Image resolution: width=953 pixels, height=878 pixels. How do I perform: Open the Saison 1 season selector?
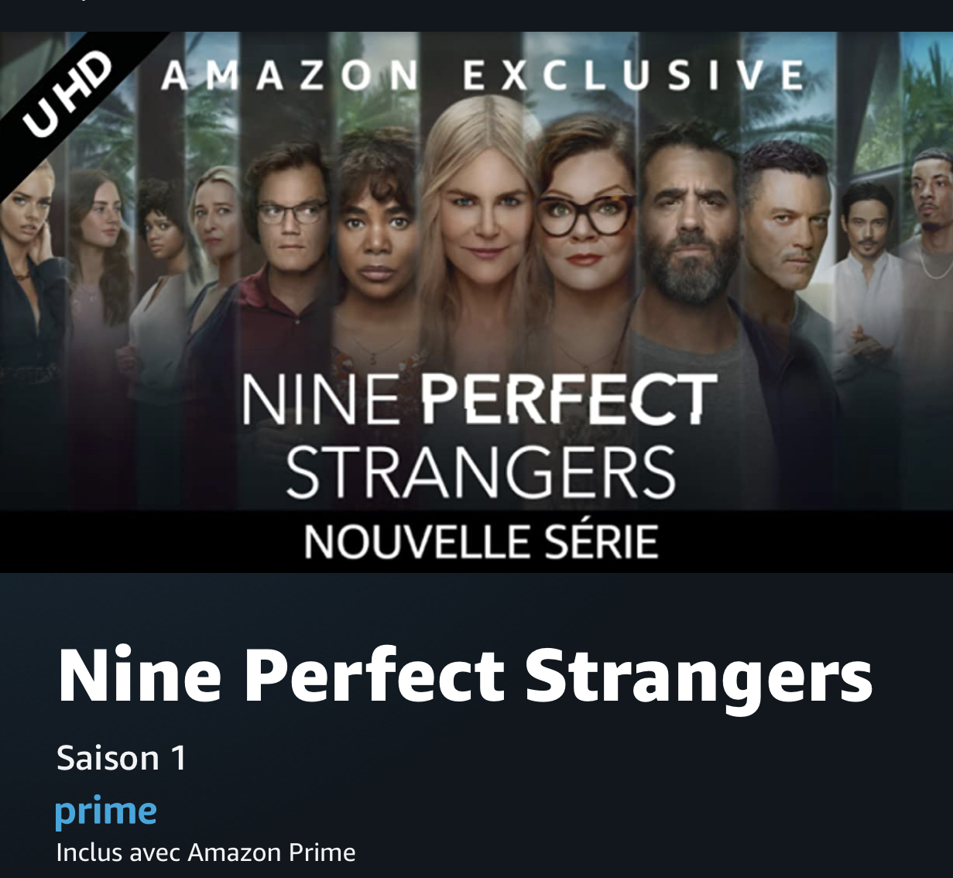point(122,758)
